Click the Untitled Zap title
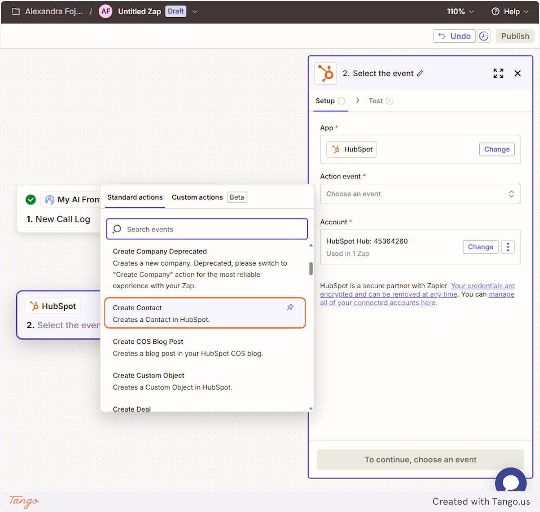The width and height of the screenshot is (540, 512). coord(139,12)
